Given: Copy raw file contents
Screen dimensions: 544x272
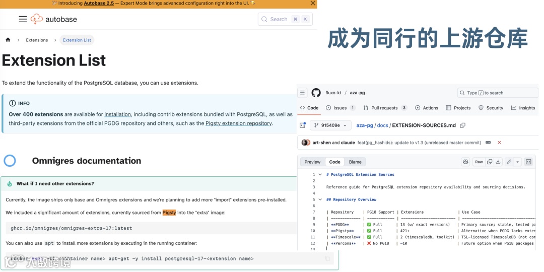Looking at the screenshot, I should point(490,162).
